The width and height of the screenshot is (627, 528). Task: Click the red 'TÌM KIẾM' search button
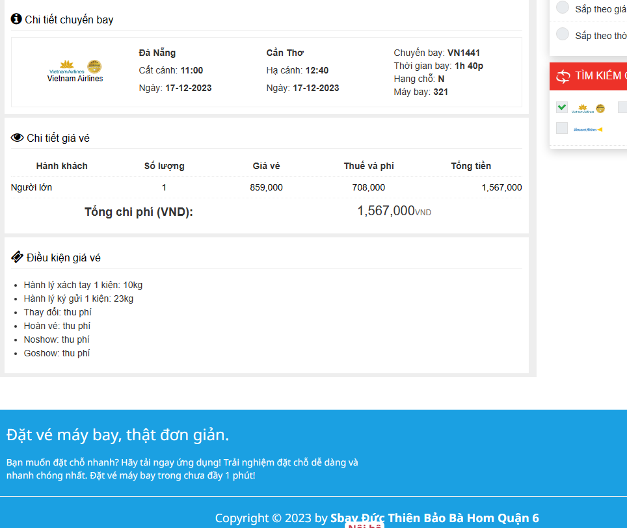[597, 76]
